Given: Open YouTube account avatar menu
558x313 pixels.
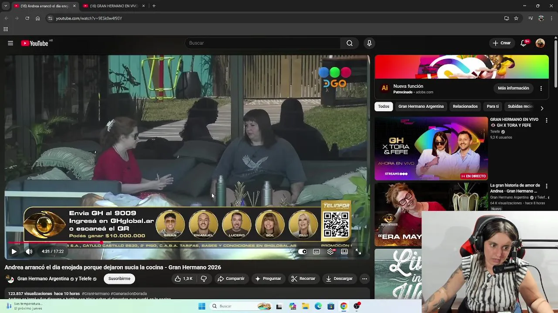Looking at the screenshot, I should click(x=540, y=43).
